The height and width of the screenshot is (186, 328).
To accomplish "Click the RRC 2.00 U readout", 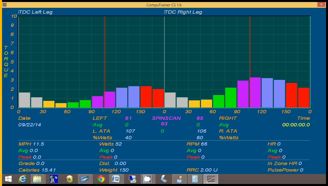I will [202, 170].
